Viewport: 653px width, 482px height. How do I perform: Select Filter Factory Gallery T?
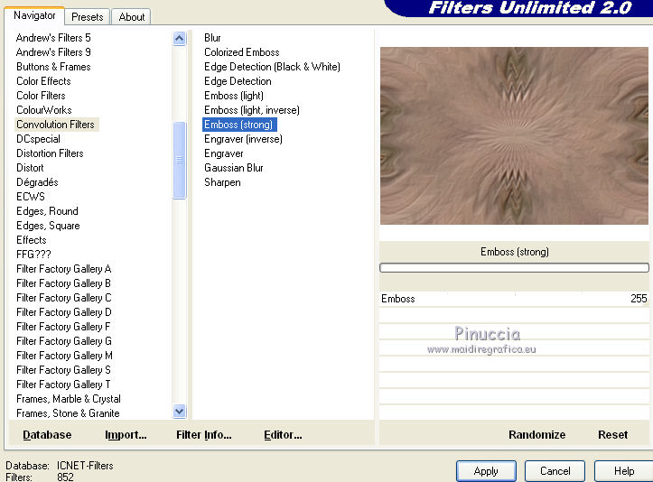tap(63, 385)
